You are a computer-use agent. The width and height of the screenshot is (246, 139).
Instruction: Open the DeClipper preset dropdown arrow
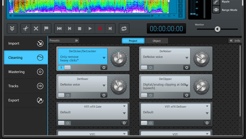pyautogui.click(x=187, y=85)
